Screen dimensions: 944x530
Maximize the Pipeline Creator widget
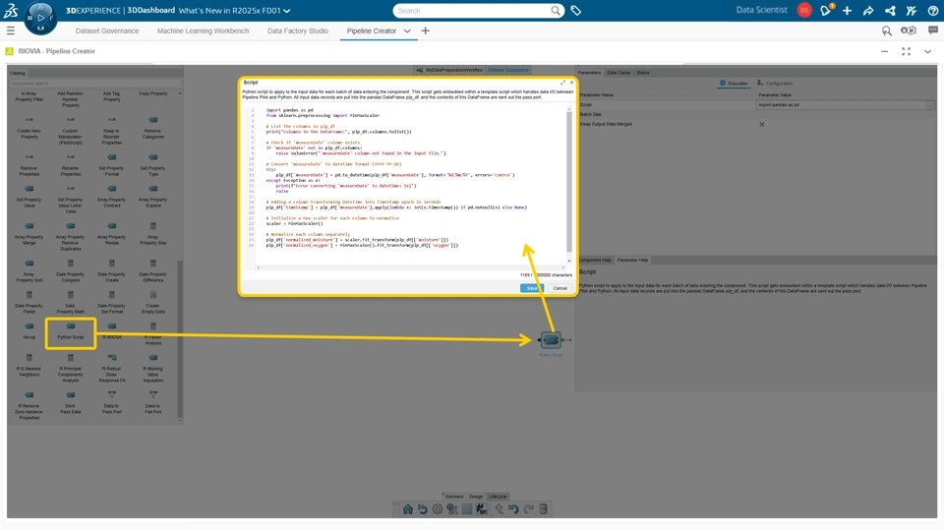tap(906, 52)
